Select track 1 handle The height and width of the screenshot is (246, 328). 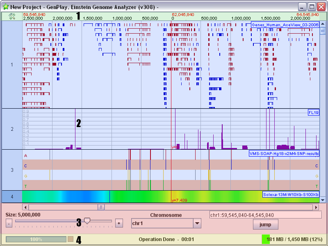[x=12, y=65]
